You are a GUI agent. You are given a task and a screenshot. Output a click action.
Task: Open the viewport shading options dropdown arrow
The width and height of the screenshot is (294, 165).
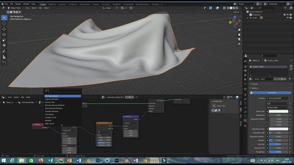pyautogui.click(x=240, y=8)
